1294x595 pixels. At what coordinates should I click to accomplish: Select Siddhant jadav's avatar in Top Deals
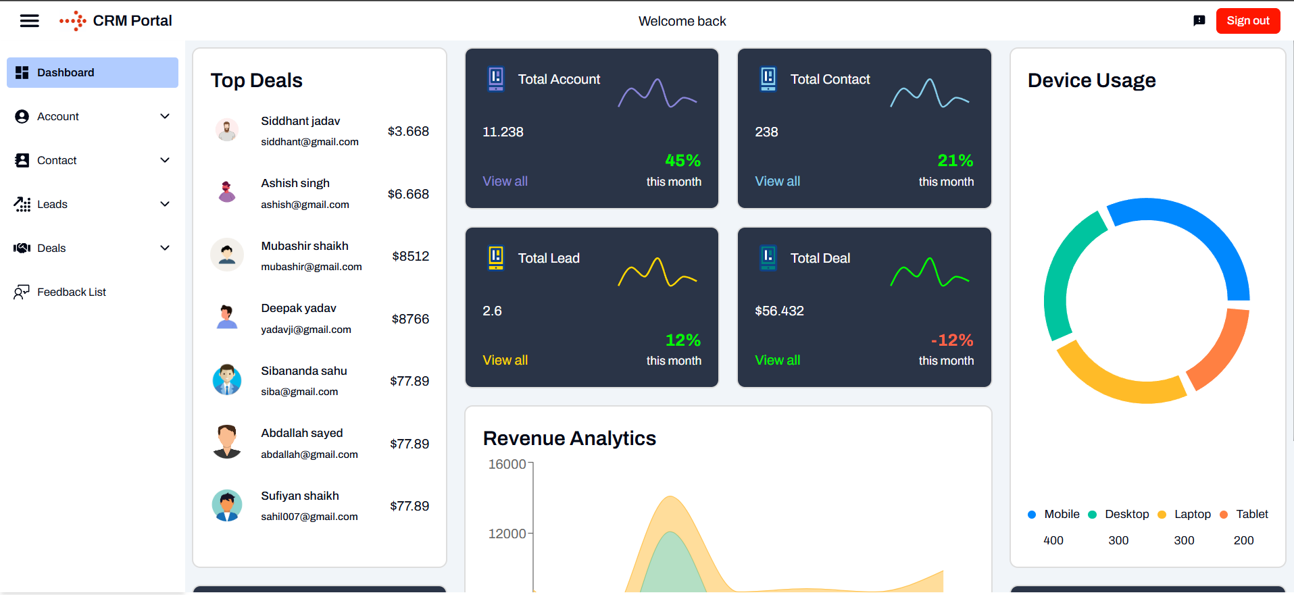(227, 130)
